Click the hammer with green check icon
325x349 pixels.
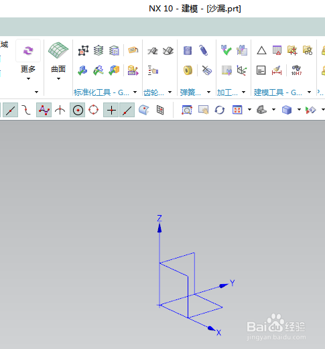[99, 70]
